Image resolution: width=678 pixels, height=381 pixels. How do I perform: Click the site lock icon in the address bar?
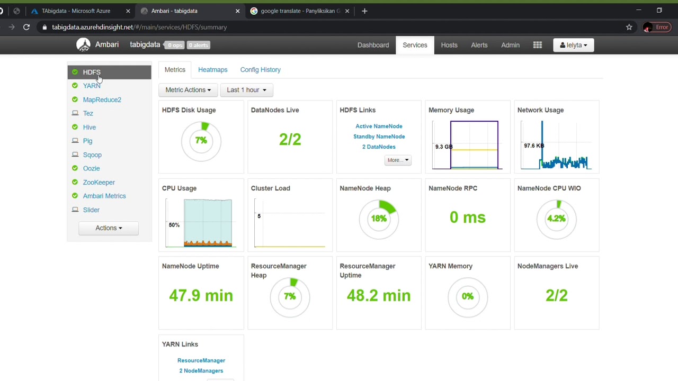(x=44, y=27)
